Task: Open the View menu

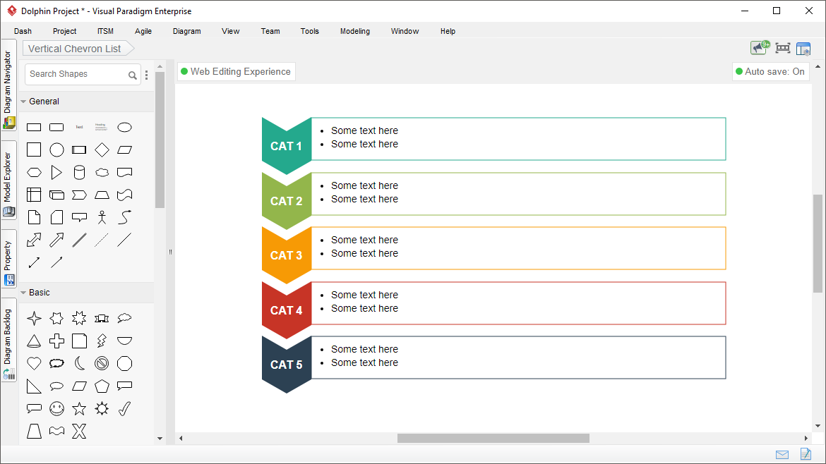Action: click(231, 31)
